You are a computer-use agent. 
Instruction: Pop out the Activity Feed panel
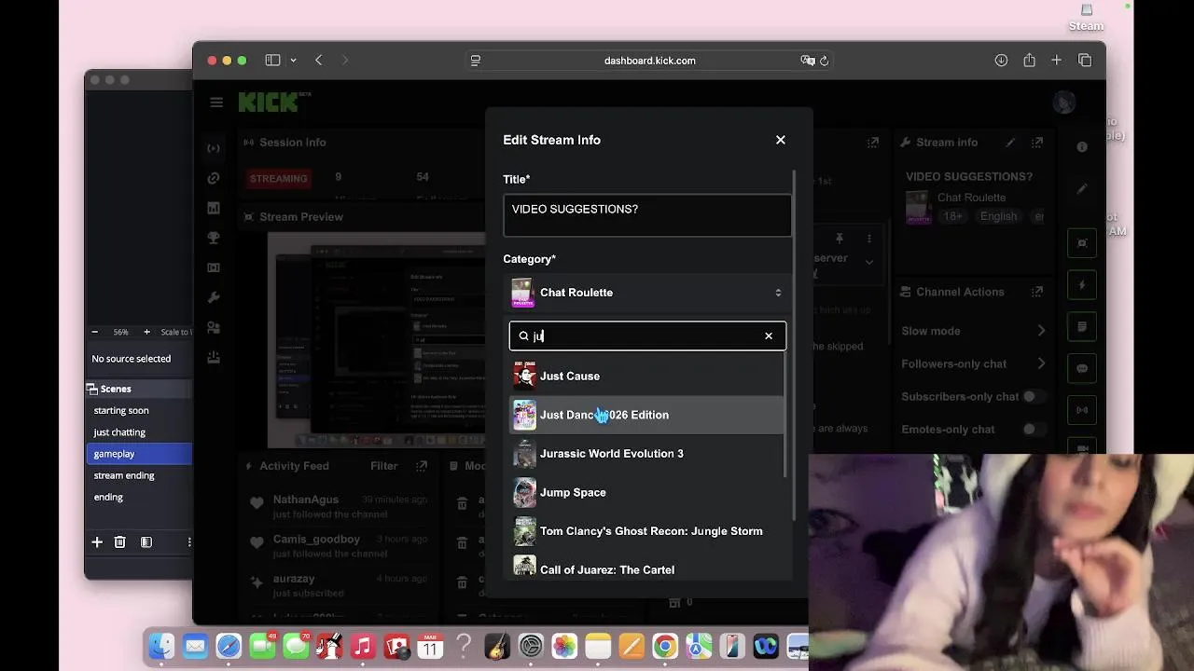click(422, 466)
